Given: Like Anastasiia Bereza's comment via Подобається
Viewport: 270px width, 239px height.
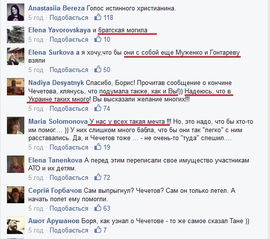Looking at the screenshot, I should [x=69, y=17].
